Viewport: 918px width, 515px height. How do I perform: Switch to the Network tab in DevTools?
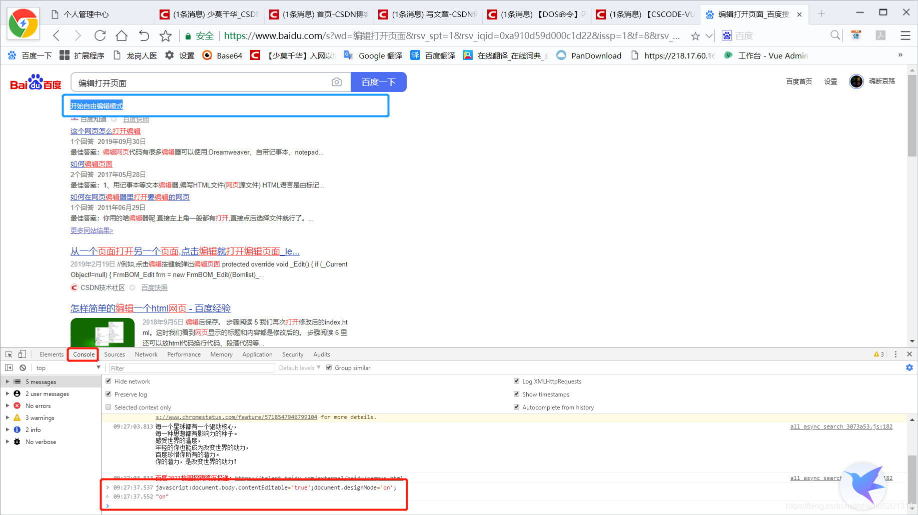pos(146,354)
